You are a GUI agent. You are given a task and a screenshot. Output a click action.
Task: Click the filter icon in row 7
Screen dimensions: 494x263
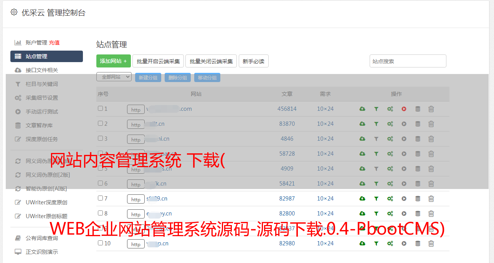click(x=376, y=199)
